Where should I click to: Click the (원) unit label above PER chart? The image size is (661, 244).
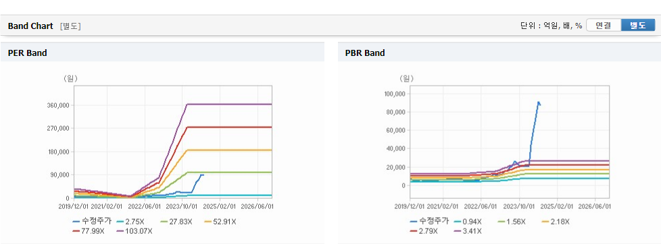click(70, 78)
